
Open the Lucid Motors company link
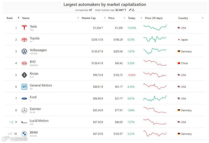[39, 121]
